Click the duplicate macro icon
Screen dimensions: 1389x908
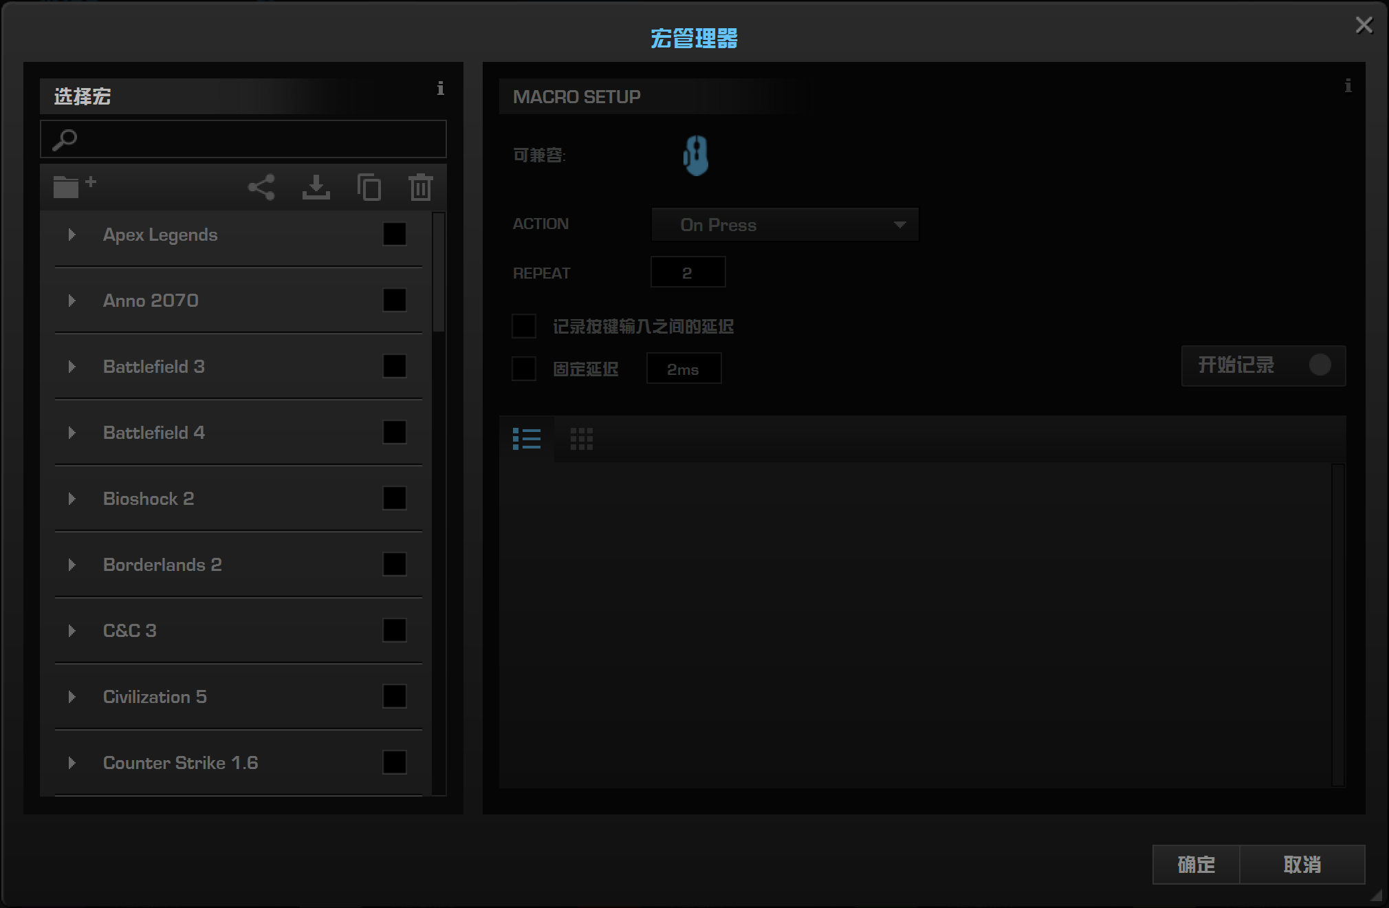369,187
